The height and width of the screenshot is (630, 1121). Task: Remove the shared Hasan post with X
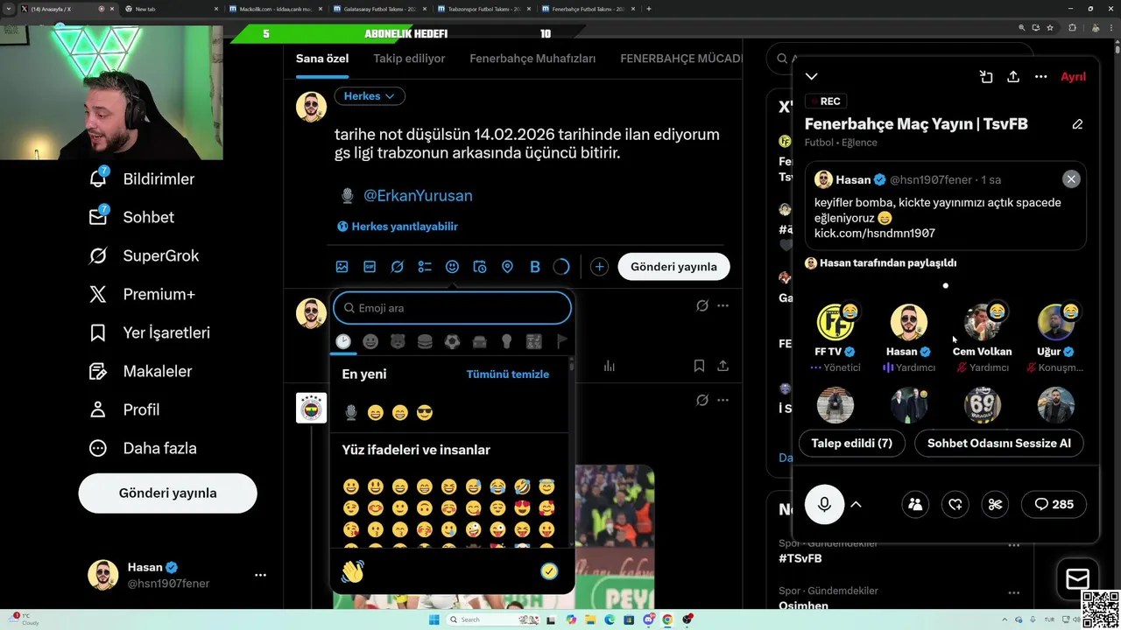1071,179
